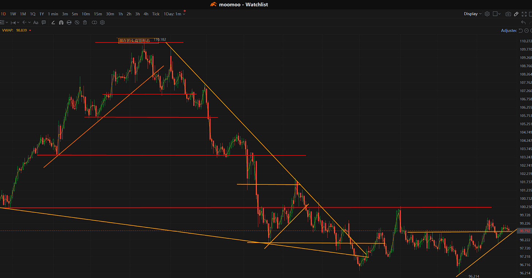Expand the measure range tool dropdown
This screenshot has width=532, height=278.
(x=18, y=22)
